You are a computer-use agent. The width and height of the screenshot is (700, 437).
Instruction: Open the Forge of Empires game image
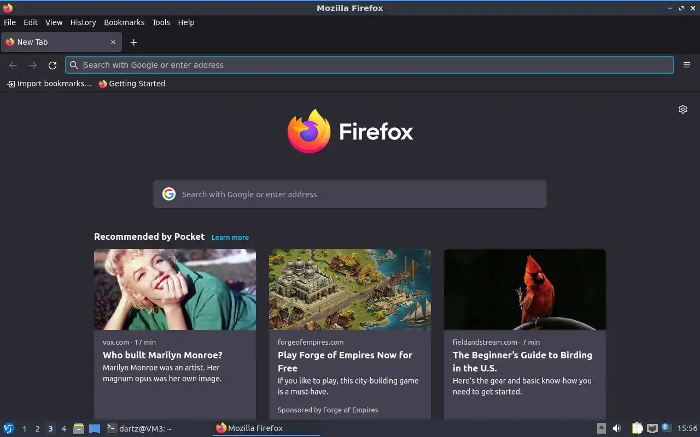click(x=350, y=290)
